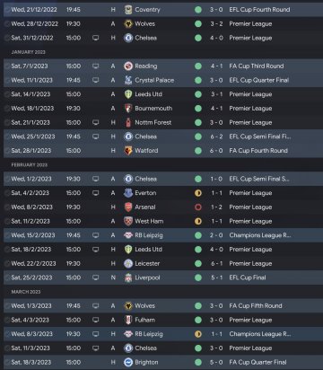Open the 5 - 1 EFL Cup Final score
This screenshot has width=323, height=370.
pyautogui.click(x=216, y=277)
